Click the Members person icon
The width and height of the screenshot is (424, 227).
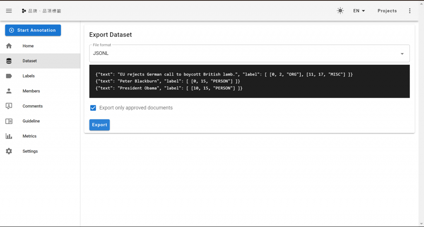pyautogui.click(x=9, y=91)
